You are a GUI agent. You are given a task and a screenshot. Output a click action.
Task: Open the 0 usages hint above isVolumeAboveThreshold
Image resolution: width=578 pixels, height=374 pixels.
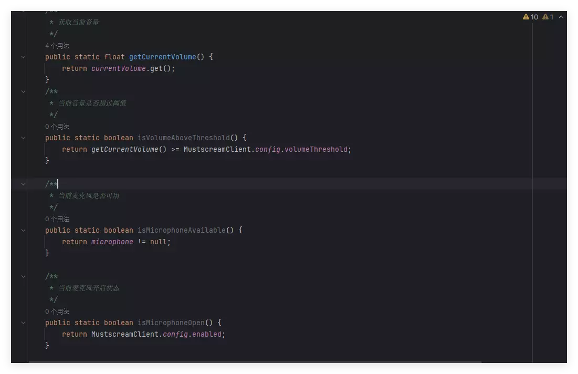point(57,127)
